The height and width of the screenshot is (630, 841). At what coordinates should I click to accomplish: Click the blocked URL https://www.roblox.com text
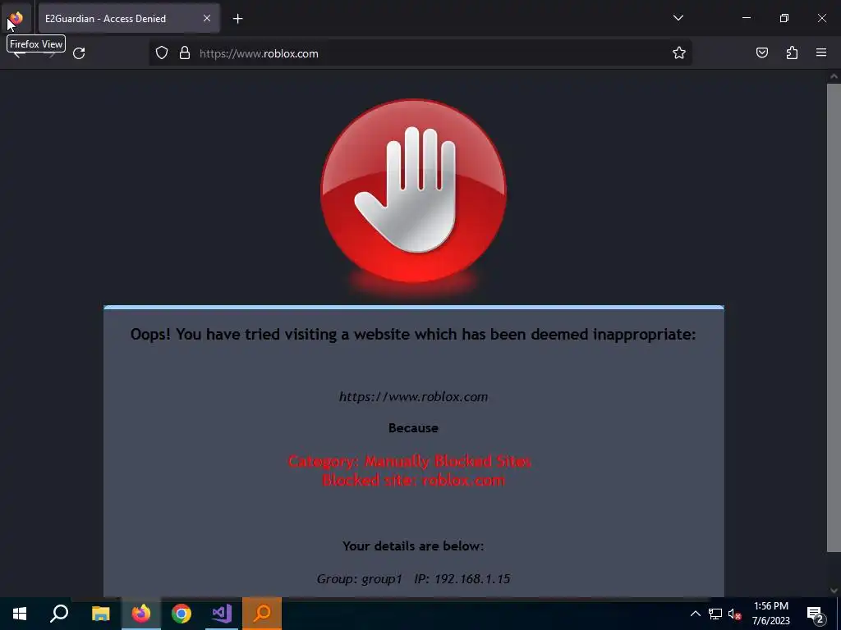point(414,397)
